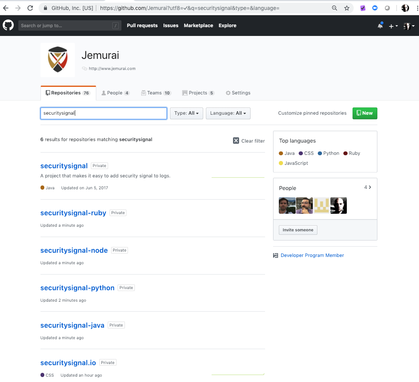Screen dimensions: 419x382
Task: Click the zoom magnifier icon in the address bar
Action: point(334,8)
